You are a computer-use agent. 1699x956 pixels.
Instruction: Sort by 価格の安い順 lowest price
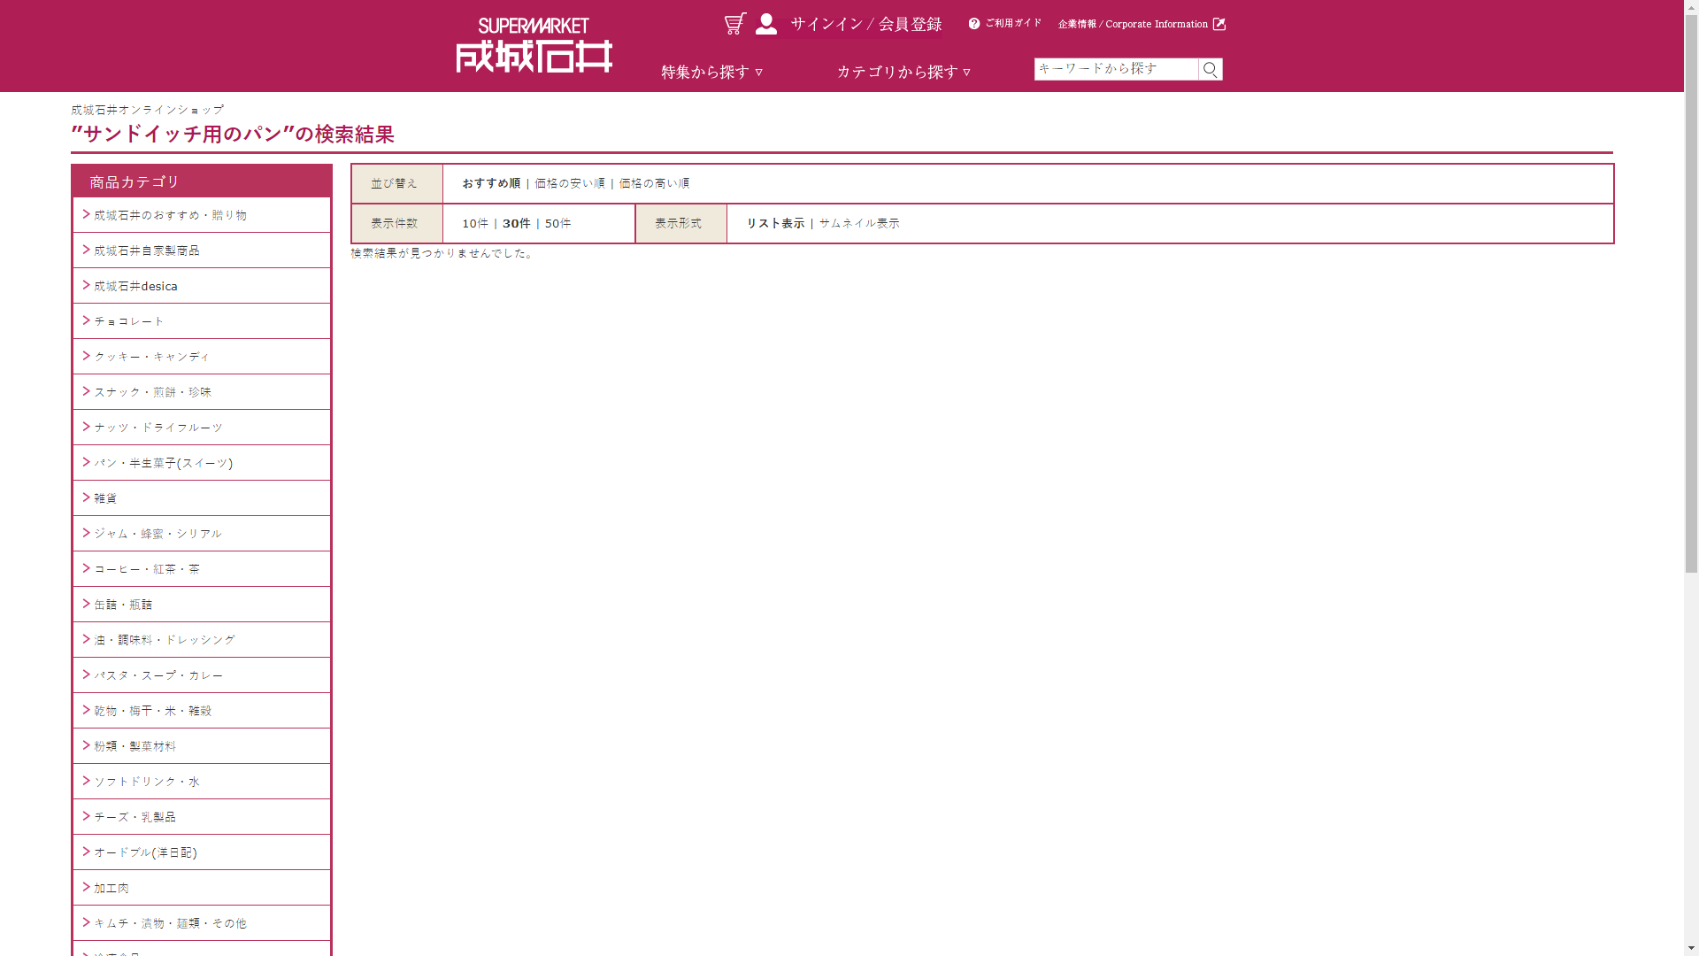click(x=569, y=183)
